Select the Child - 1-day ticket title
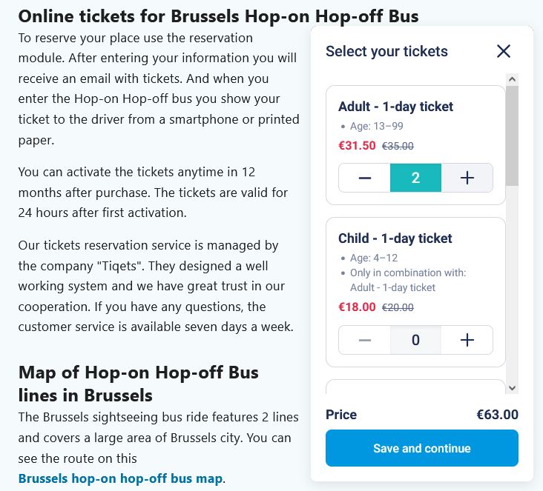 pos(395,238)
